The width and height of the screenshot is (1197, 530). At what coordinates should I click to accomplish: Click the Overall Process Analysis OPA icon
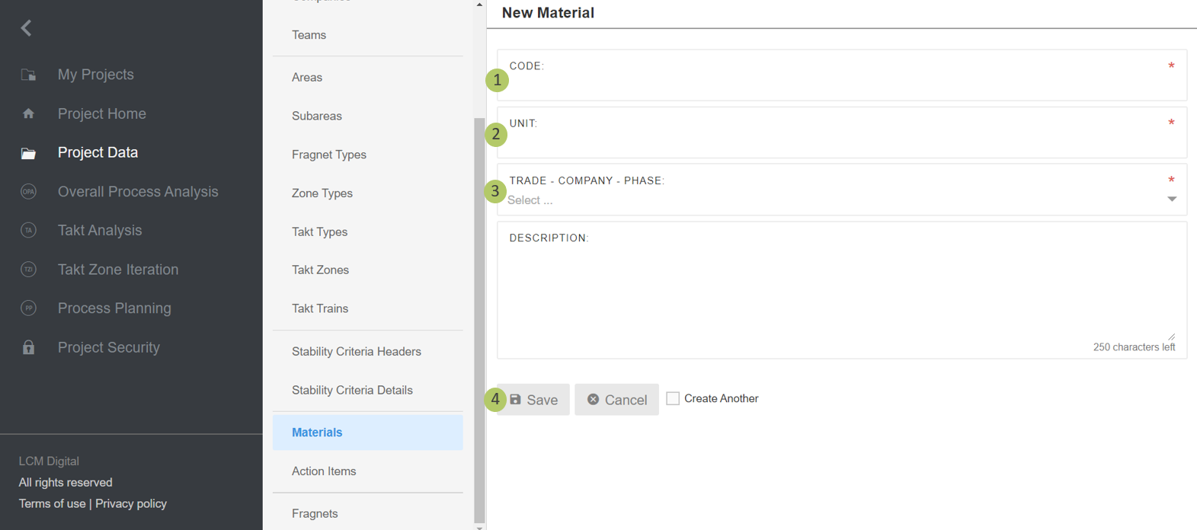tap(28, 192)
